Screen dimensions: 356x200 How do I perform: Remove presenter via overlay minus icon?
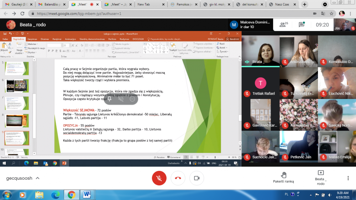(132, 99)
